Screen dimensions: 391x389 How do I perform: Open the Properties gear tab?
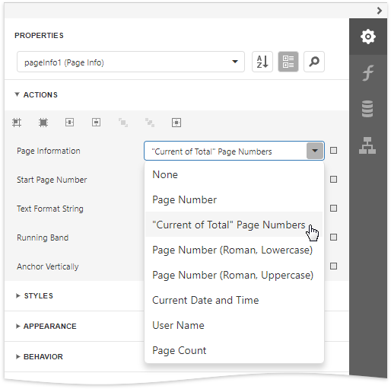click(x=368, y=37)
